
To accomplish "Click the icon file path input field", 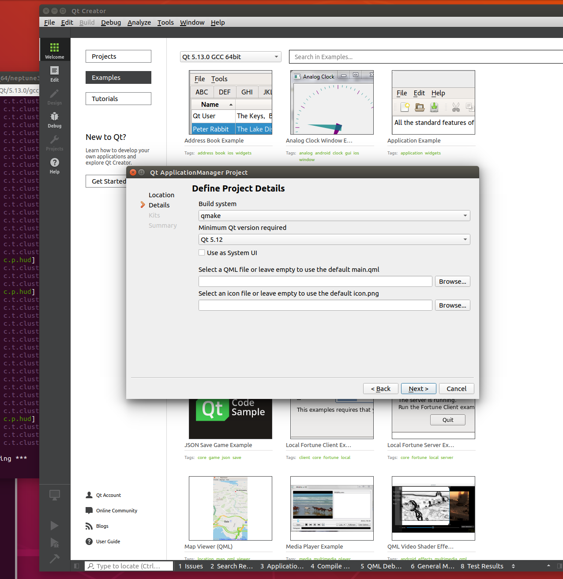I will point(315,305).
